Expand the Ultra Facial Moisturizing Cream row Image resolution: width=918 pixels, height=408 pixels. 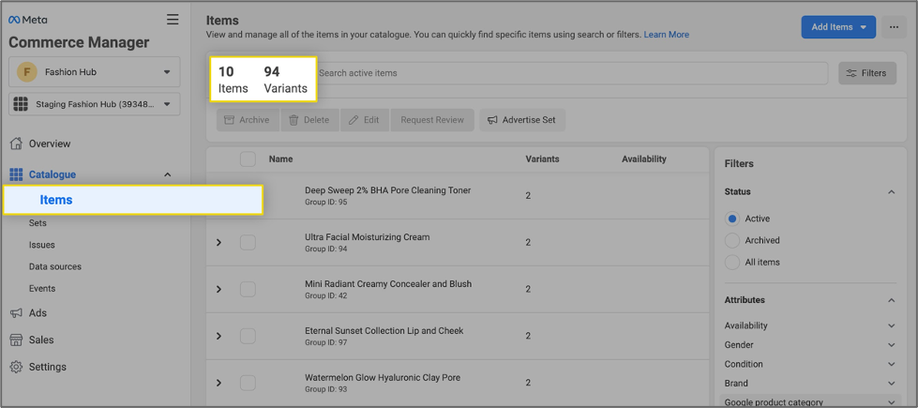[219, 242]
